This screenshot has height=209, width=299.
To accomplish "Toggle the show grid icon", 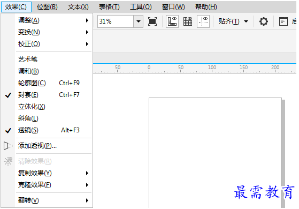I will click(x=188, y=21).
